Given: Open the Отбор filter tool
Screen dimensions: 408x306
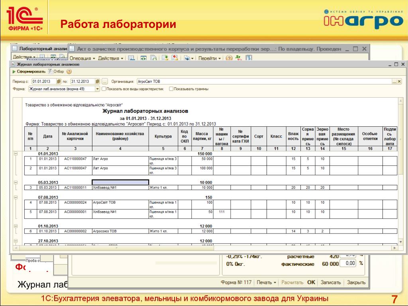Looking at the screenshot, I should coord(56,72).
